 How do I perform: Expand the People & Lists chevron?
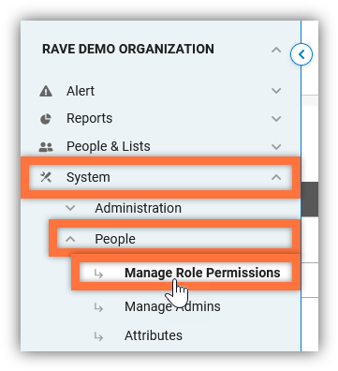click(276, 147)
